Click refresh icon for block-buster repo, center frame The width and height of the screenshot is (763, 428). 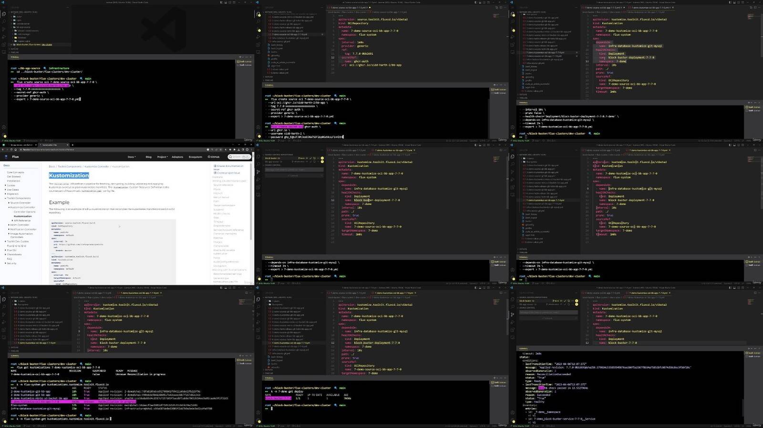[314, 158]
